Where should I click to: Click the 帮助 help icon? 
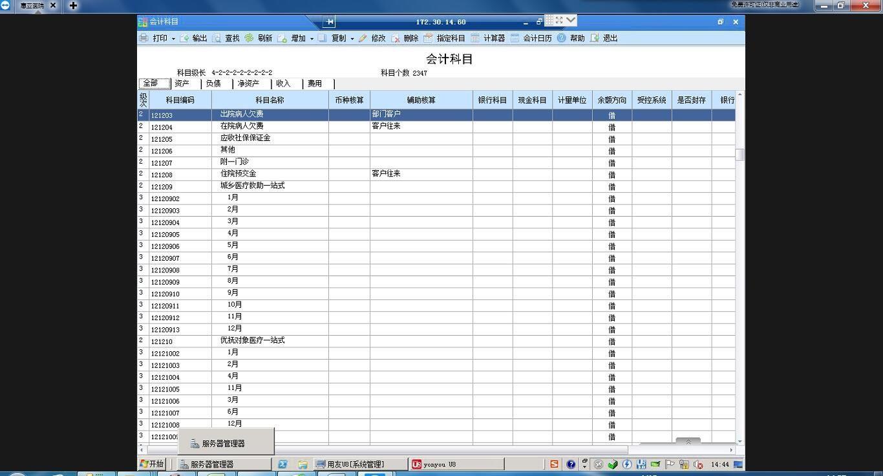click(561, 38)
